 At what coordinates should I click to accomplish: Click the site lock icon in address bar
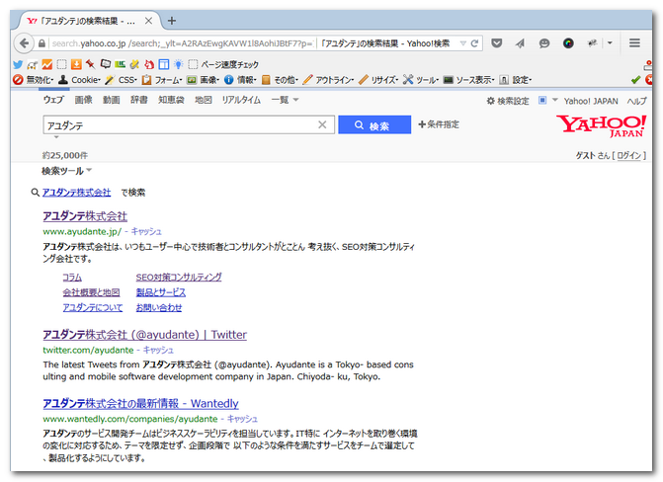41,43
